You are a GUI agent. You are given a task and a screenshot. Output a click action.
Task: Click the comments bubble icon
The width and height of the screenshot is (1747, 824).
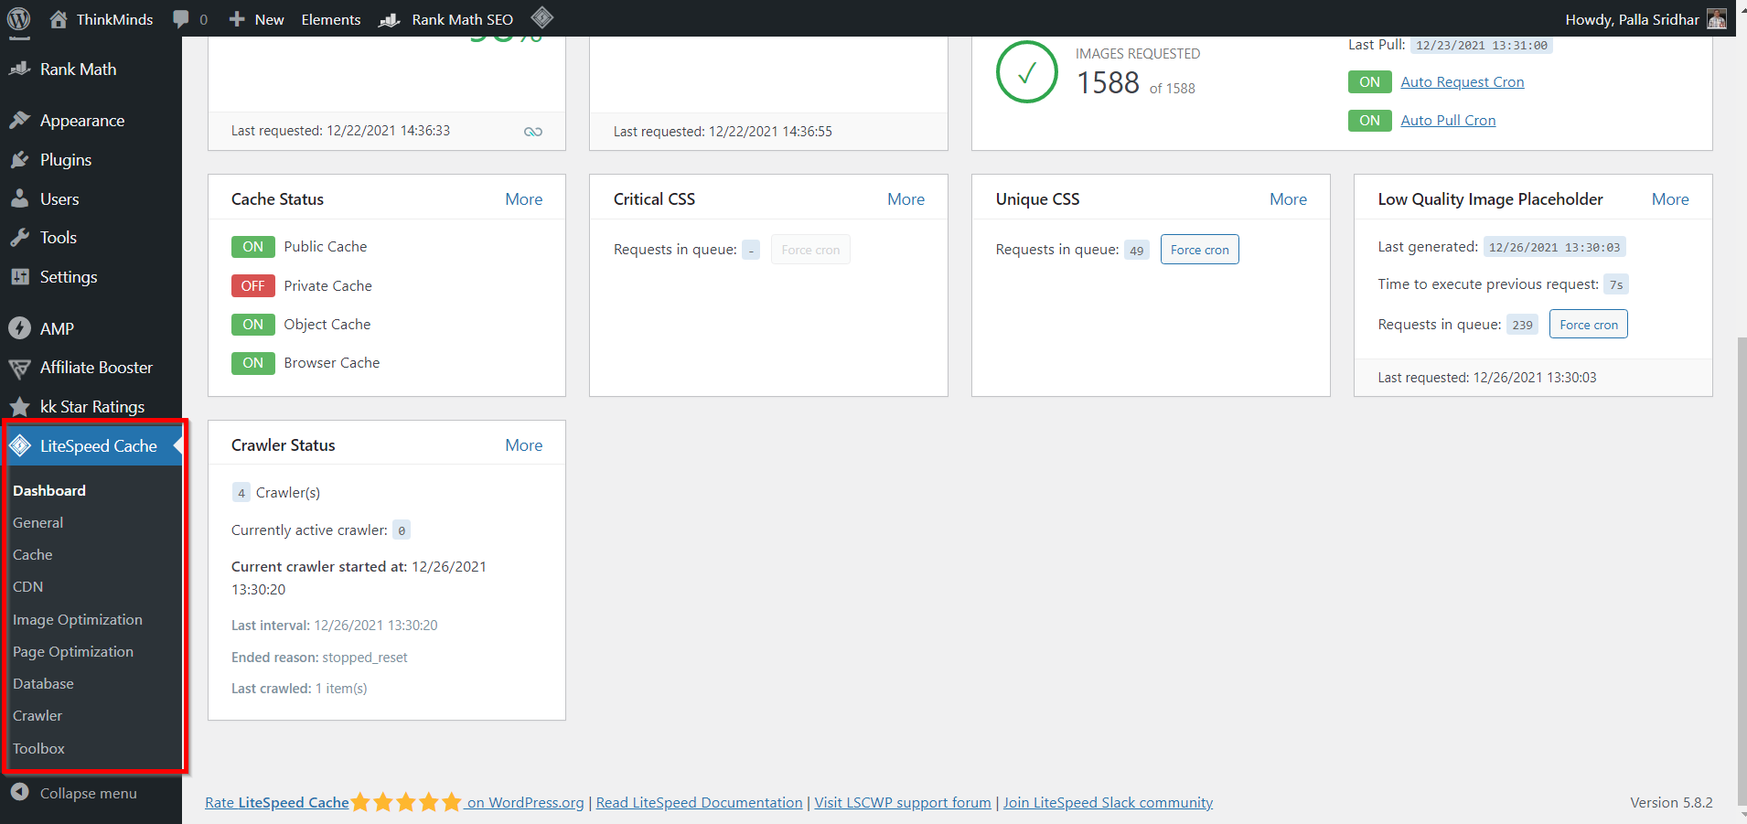coord(181,19)
